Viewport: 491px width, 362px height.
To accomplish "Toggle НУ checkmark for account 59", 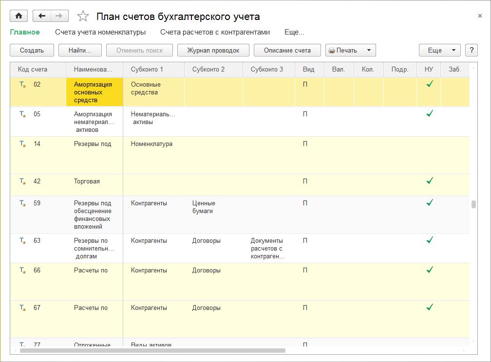I will [x=429, y=203].
